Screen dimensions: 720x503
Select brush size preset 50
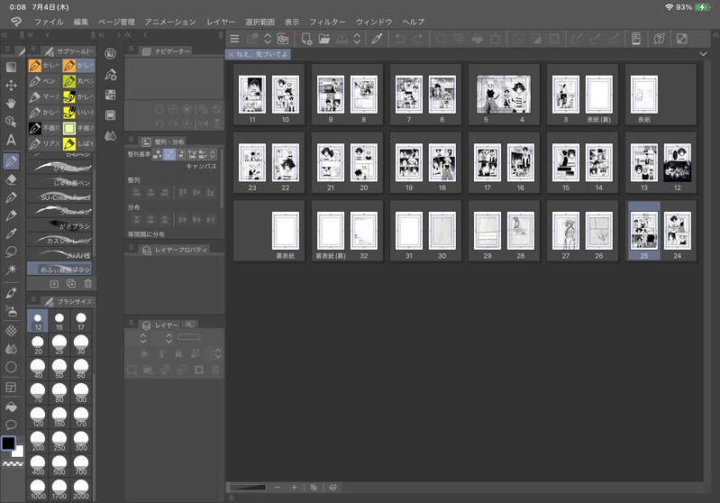coord(59,369)
